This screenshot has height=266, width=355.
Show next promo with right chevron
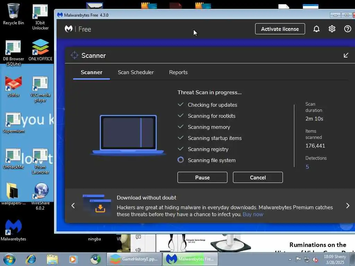pos(348,206)
